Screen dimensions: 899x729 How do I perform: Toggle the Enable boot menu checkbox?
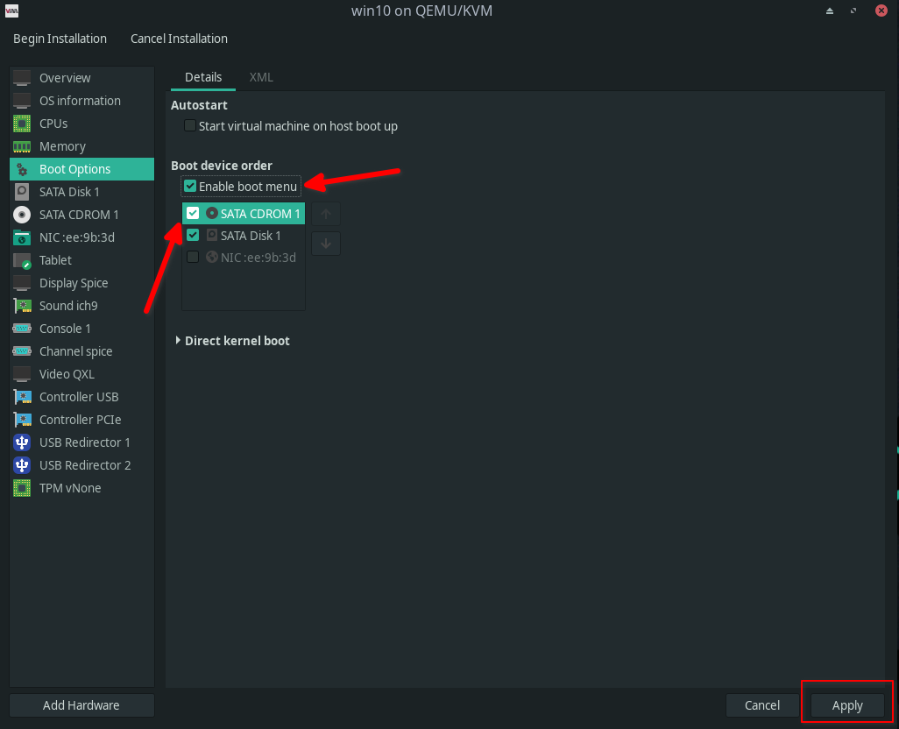click(190, 187)
